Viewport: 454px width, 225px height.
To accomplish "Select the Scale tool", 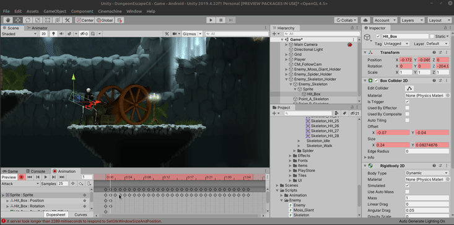I will point(38,20).
